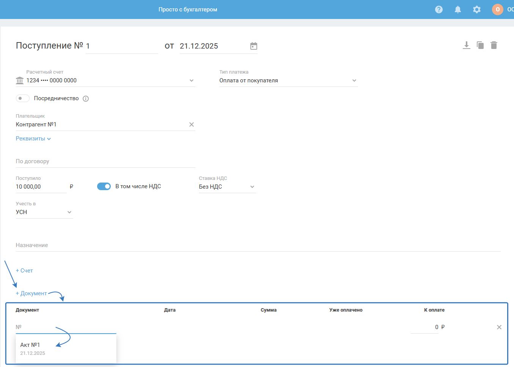The image size is (514, 367).
Task: Expand the Реквизиты link
Action: coord(33,139)
